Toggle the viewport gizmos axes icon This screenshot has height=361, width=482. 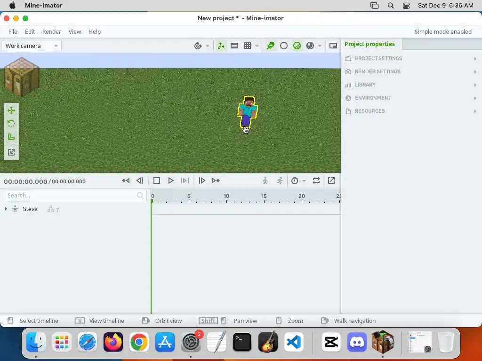point(221,46)
